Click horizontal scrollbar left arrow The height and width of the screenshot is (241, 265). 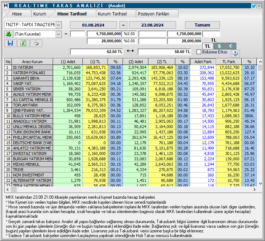pos(8,190)
